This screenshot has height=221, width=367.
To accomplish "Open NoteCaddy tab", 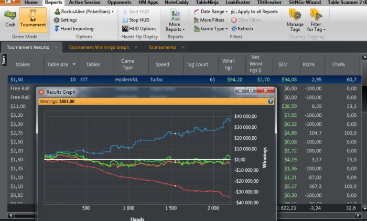I will point(177,3).
